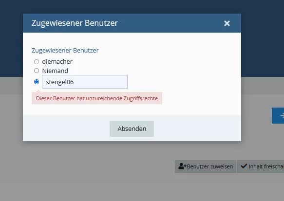Click the diemacher label text
Viewport: 284px width, 201px height.
pyautogui.click(x=57, y=61)
